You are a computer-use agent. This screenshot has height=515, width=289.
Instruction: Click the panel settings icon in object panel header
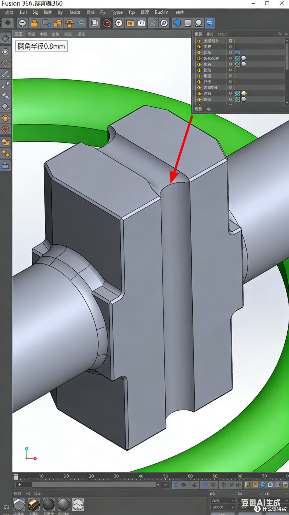pyautogui.click(x=280, y=34)
